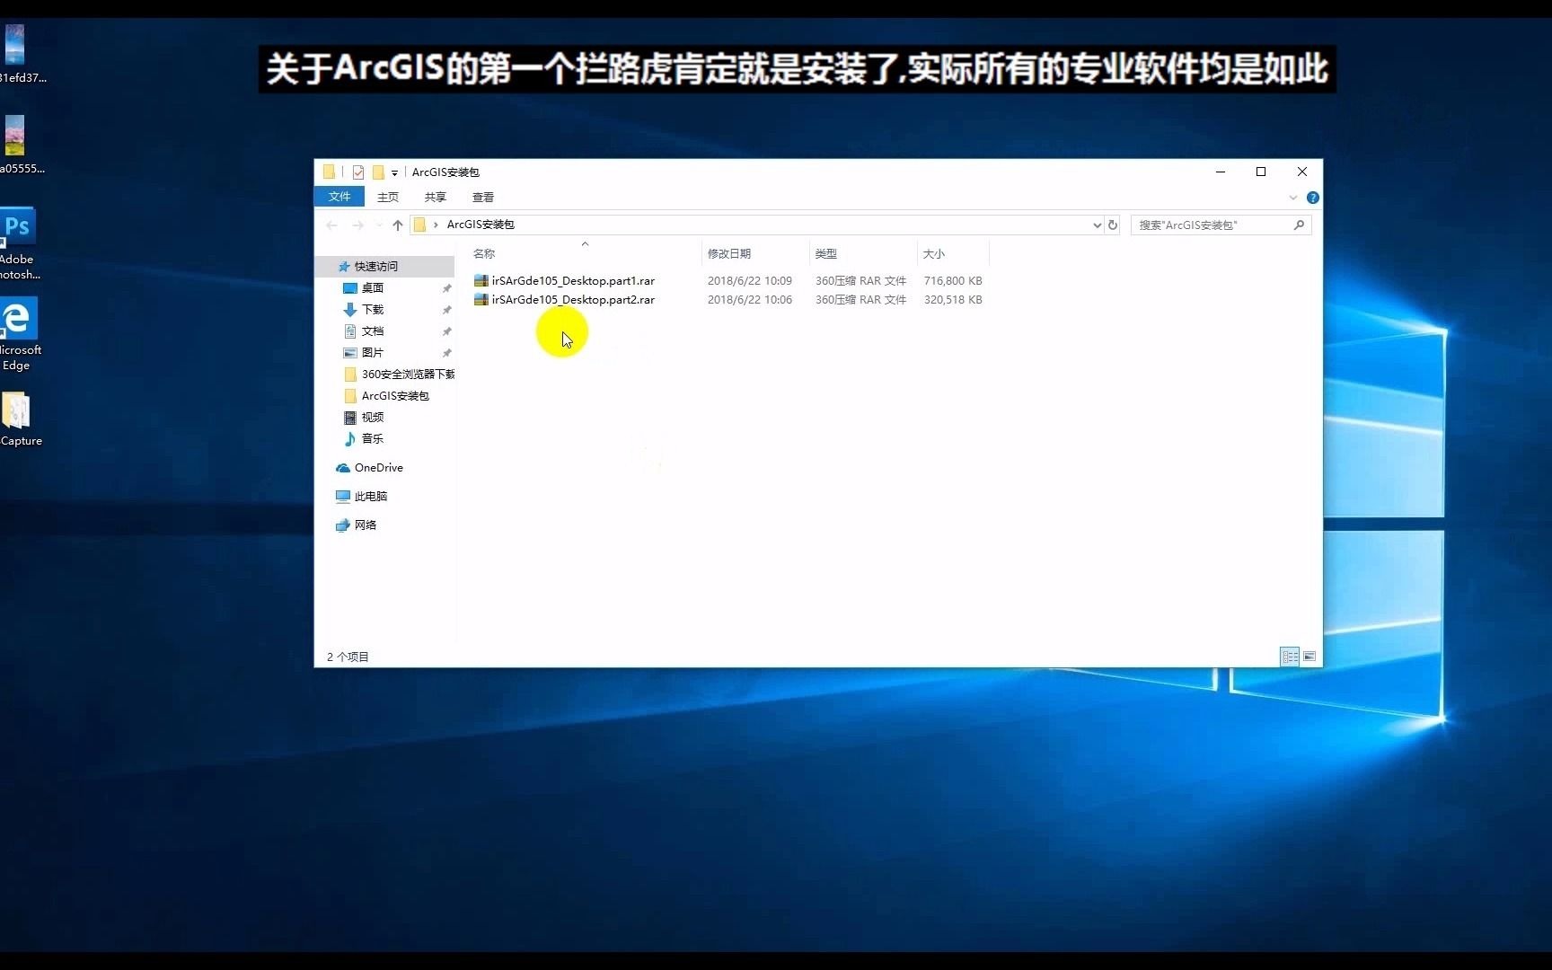Screen dimensions: 1552x970
Task: Open Adobe Photoshop desktop shortcut
Action: [18, 244]
